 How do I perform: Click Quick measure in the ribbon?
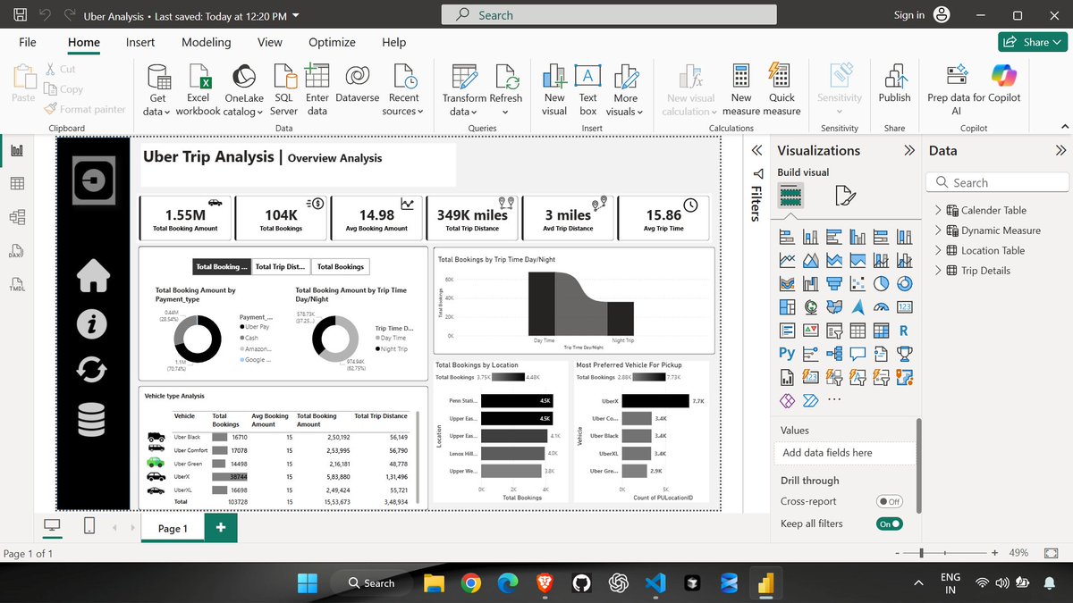pyautogui.click(x=782, y=90)
